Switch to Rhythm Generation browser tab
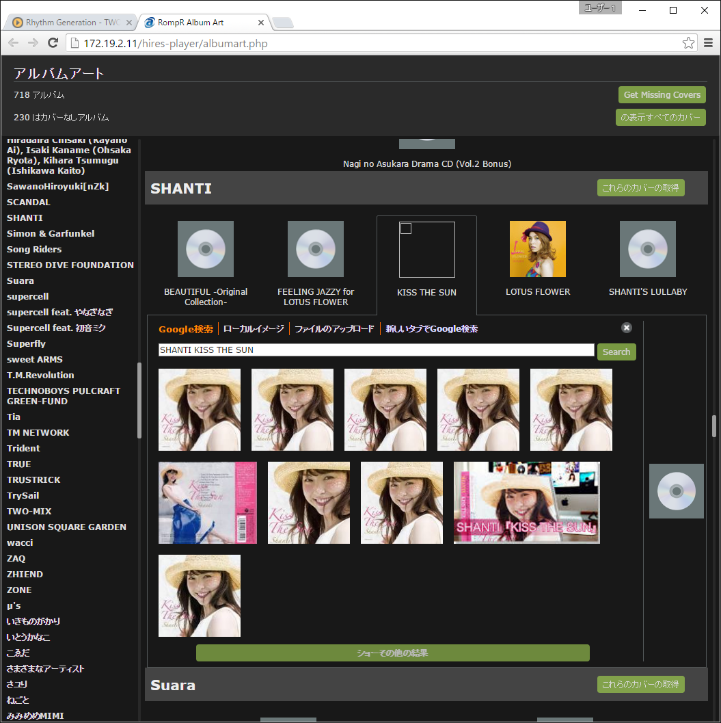721x723 pixels. [71, 22]
